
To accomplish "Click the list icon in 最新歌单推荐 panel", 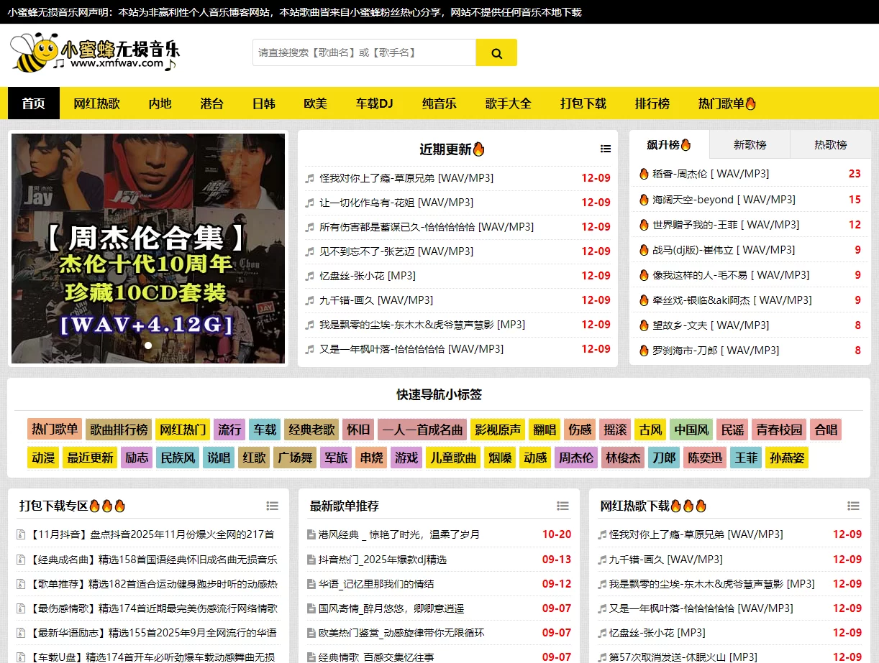I will click(x=563, y=506).
